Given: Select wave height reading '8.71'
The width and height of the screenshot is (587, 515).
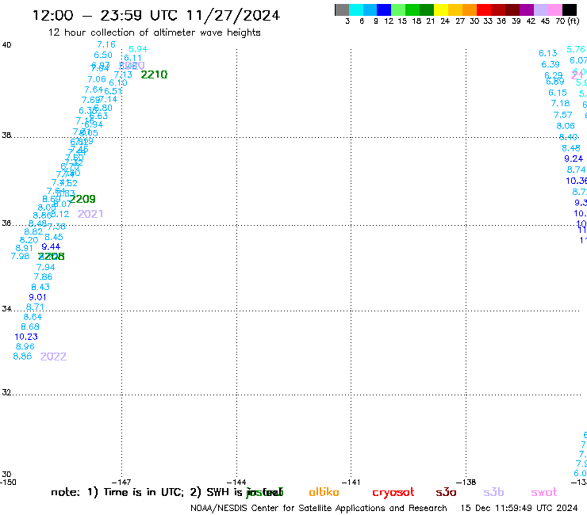Looking at the screenshot, I should pos(35,307).
